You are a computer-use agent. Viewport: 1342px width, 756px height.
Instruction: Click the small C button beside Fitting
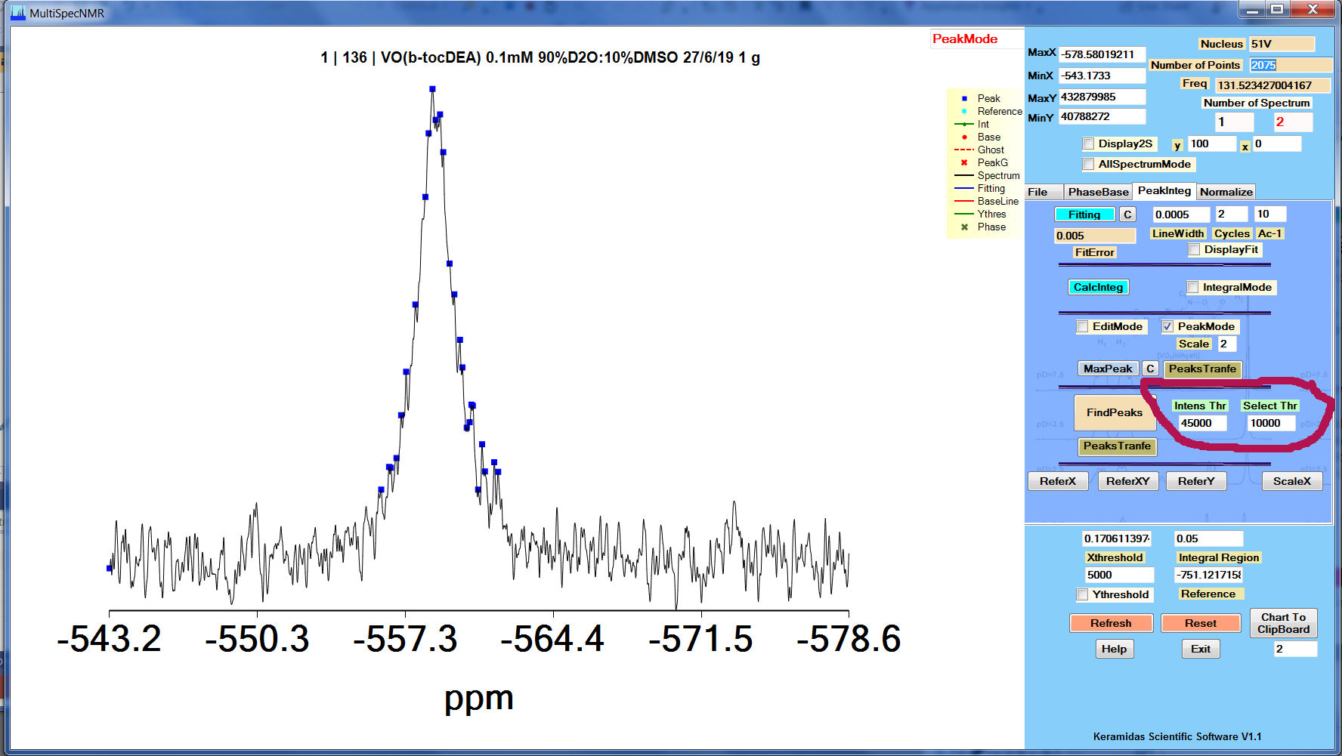coord(1127,214)
